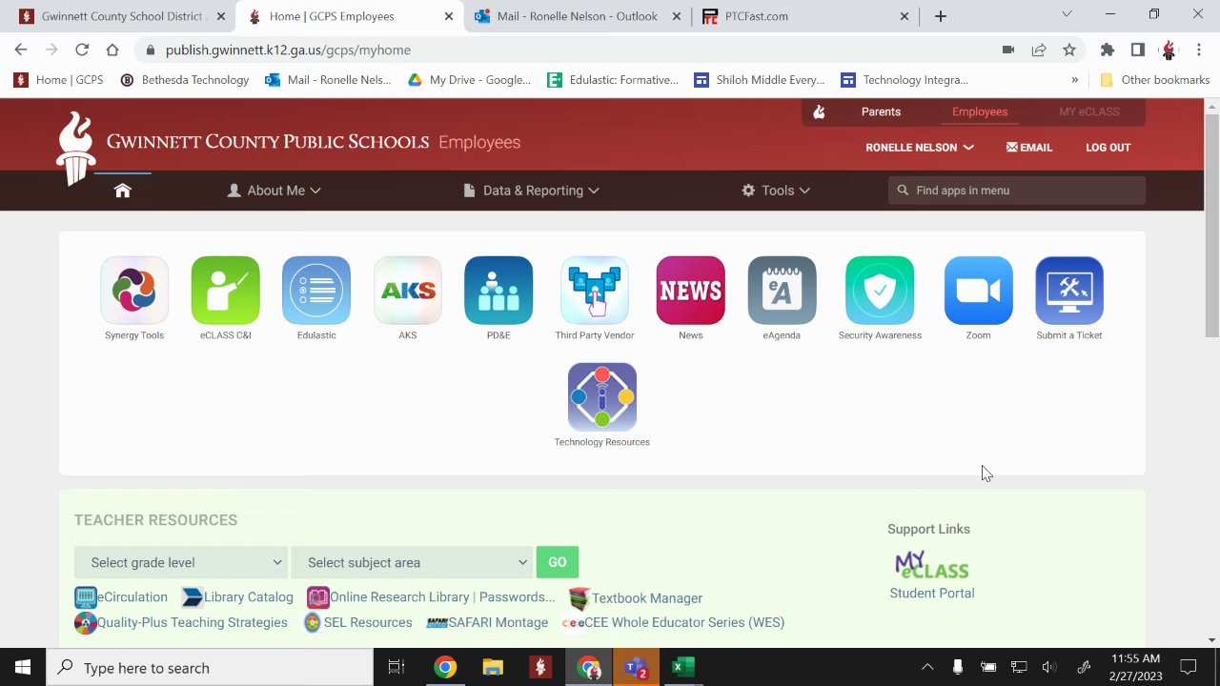This screenshot has height=686, width=1220.
Task: Click Windows taskbar search box
Action: tap(210, 668)
